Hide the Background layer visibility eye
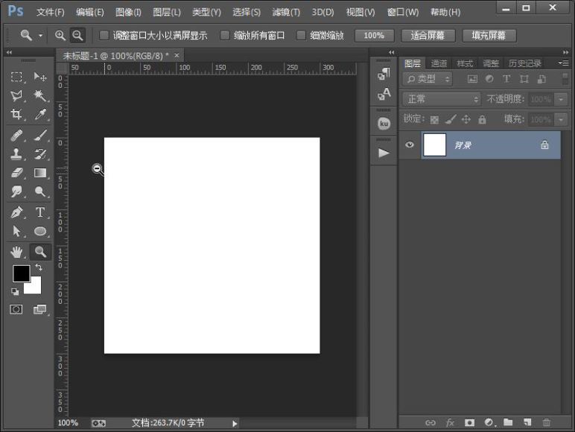This screenshot has height=432, width=575. (410, 144)
